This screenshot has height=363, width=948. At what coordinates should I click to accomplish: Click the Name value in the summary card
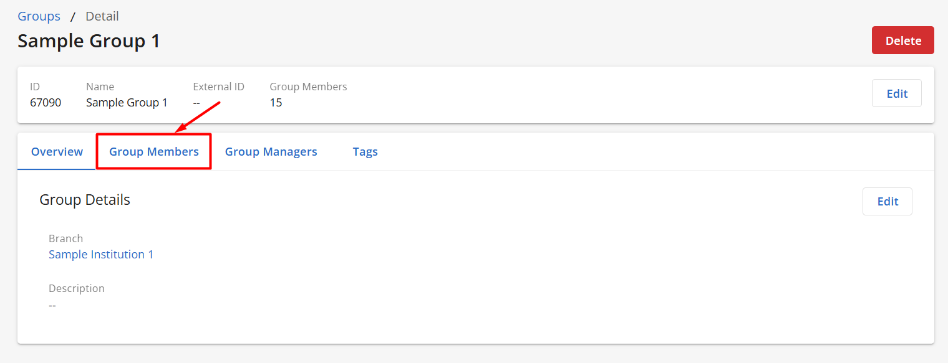pos(127,103)
